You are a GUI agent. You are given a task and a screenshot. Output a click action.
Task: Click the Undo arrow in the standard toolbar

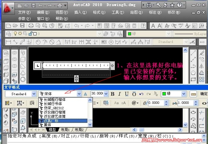77,26
